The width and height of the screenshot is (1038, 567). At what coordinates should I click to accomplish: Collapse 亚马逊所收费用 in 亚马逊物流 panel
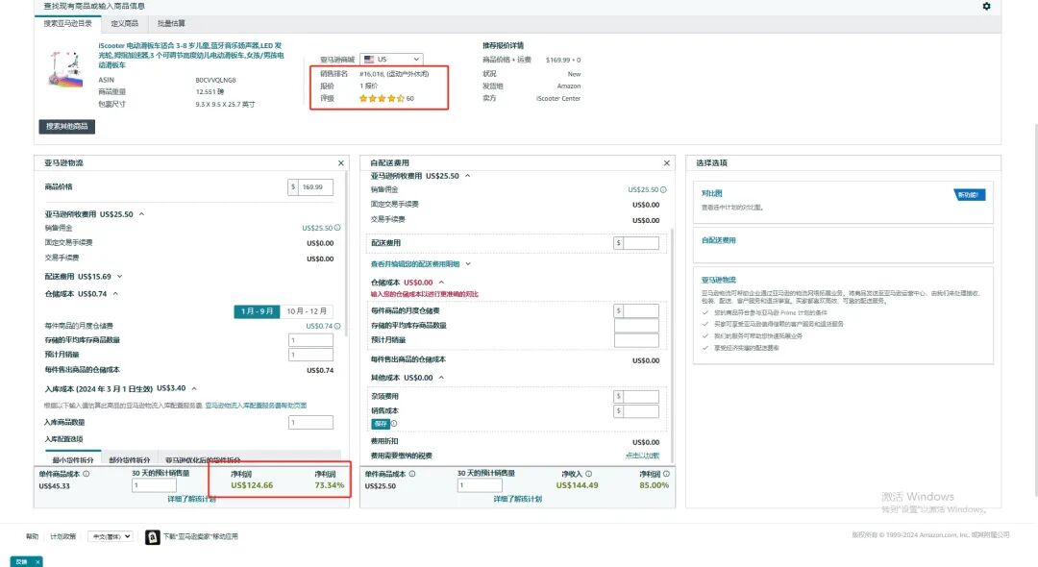(141, 214)
